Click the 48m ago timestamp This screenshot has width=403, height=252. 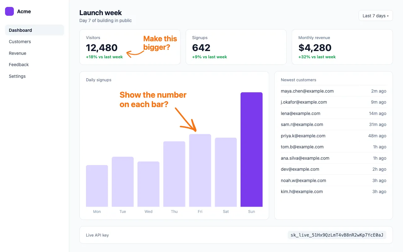[x=377, y=136]
